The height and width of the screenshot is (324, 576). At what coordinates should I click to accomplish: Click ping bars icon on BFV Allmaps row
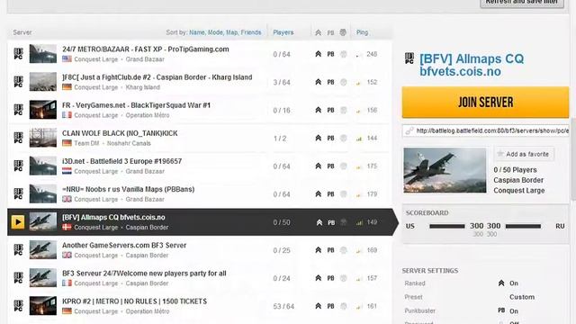coord(359,222)
